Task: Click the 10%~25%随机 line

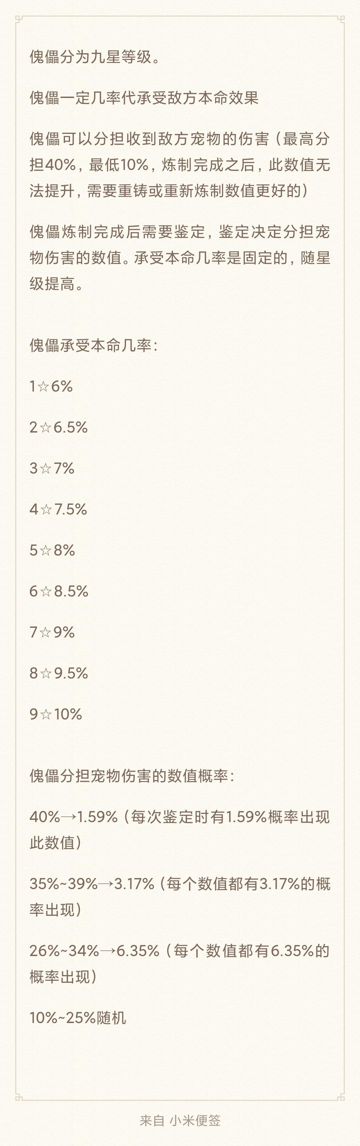Action: pyautogui.click(x=78, y=1018)
